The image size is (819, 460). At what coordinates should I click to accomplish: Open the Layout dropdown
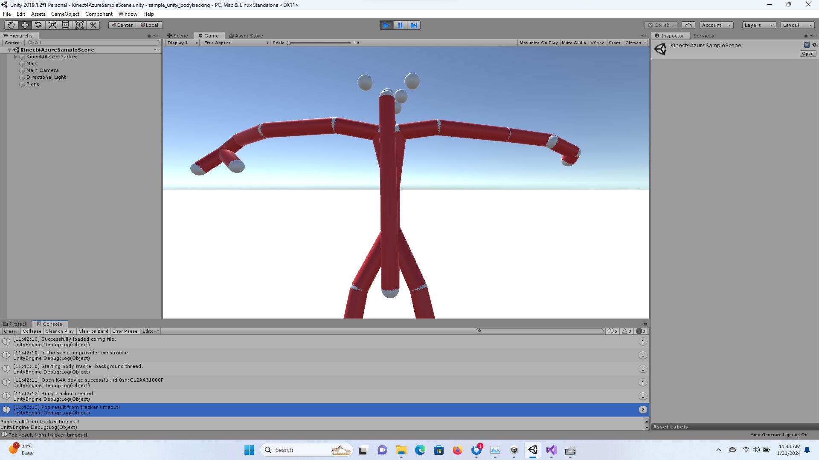[x=797, y=25]
